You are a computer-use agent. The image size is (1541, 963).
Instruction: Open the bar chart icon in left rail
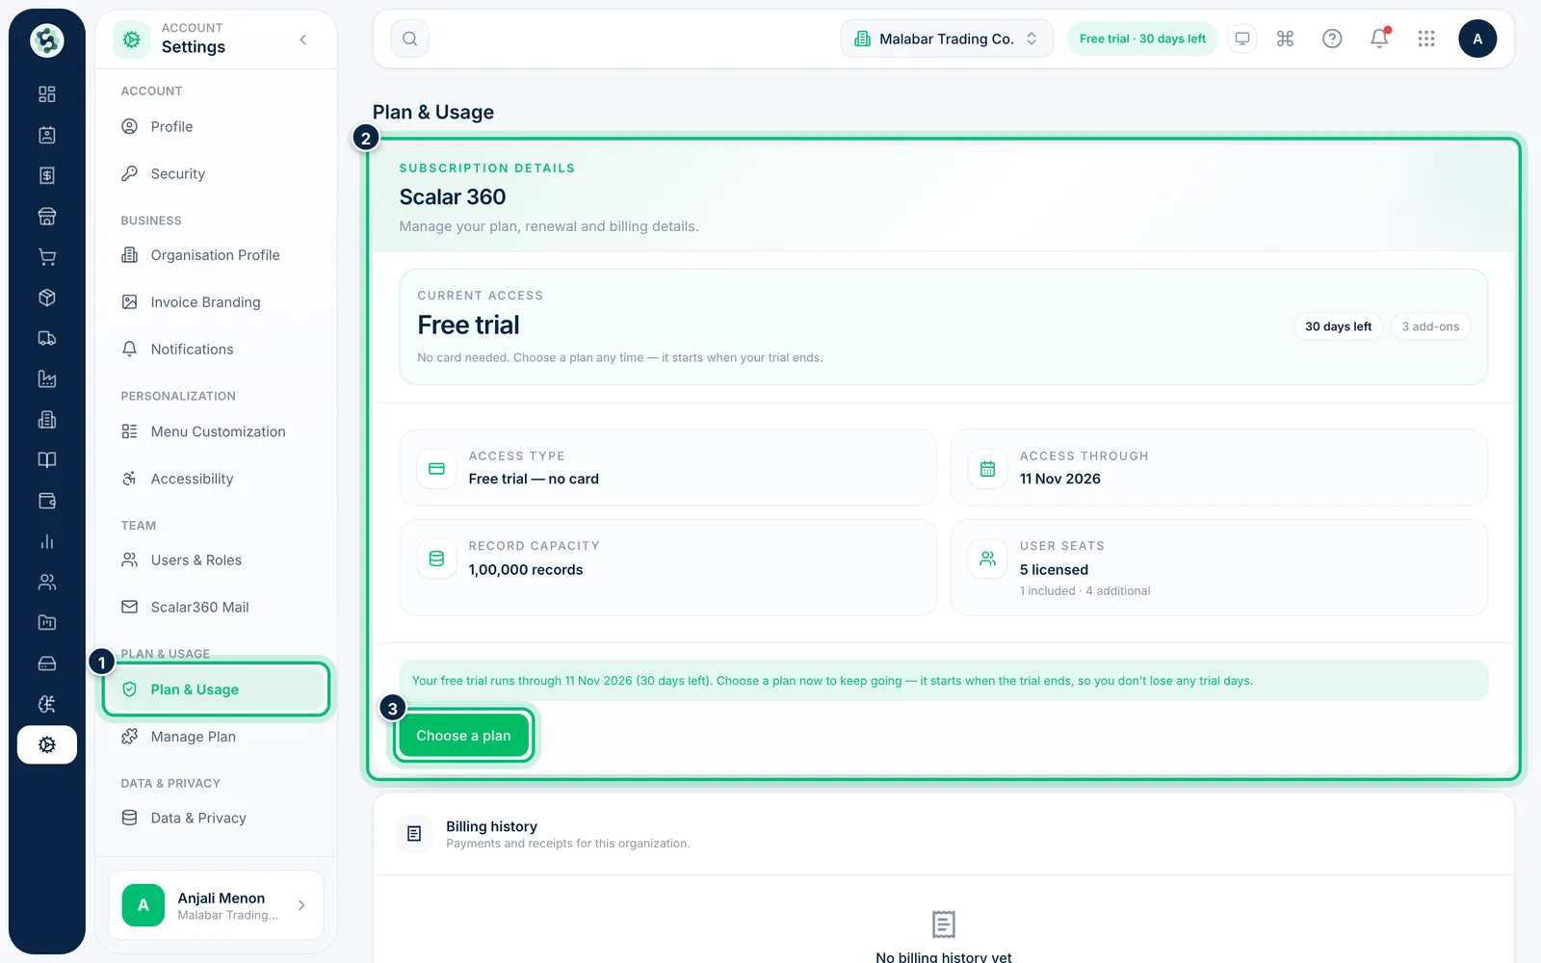click(46, 541)
